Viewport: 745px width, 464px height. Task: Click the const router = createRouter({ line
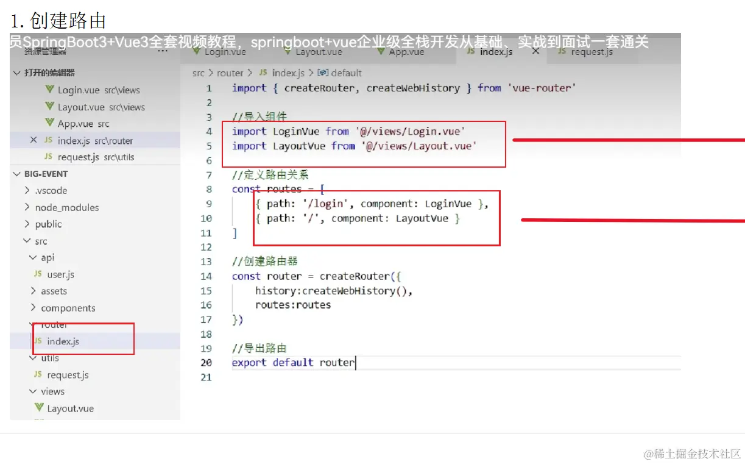(316, 276)
